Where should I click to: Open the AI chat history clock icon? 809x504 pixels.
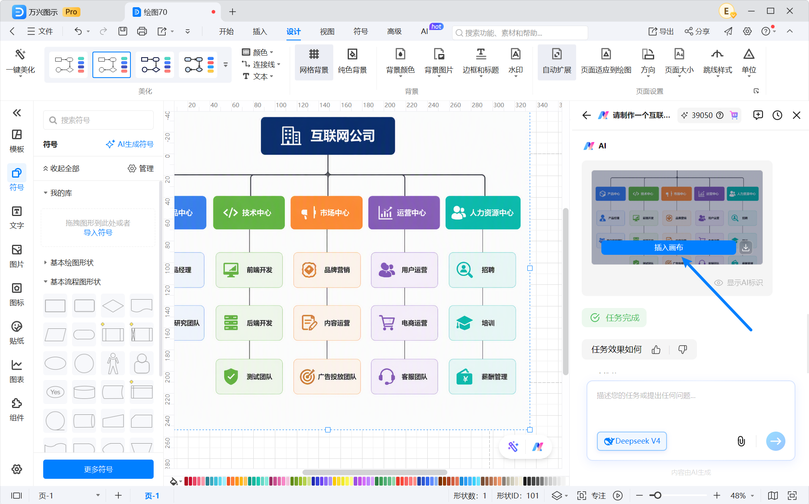(777, 115)
